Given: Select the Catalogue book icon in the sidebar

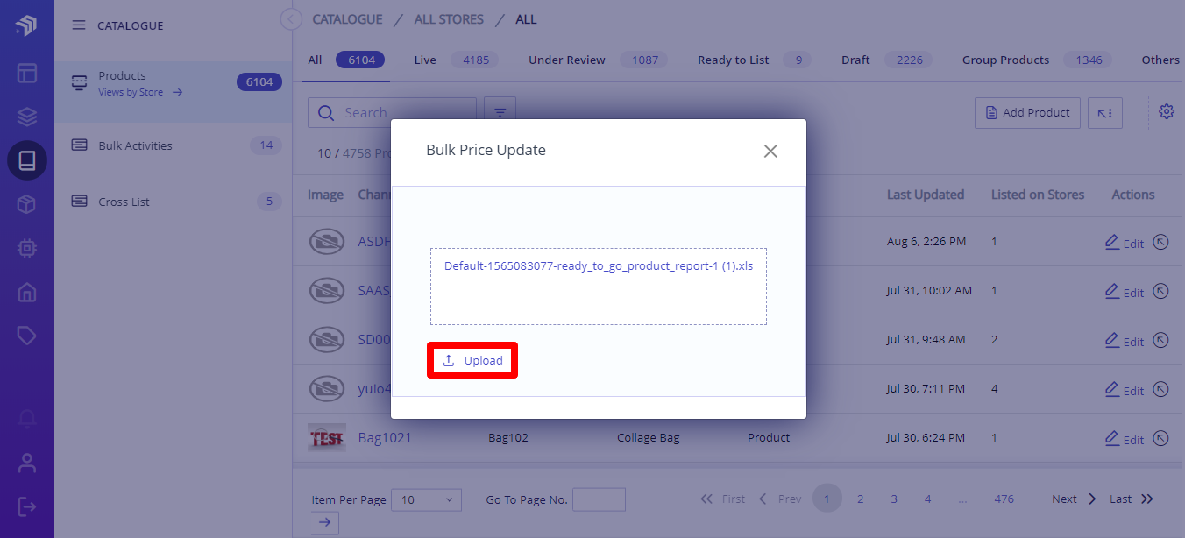Looking at the screenshot, I should point(27,160).
